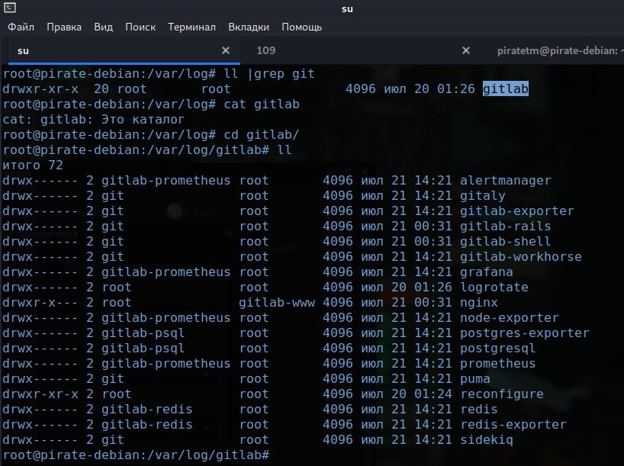Viewport: 624px width, 466px height.
Task: Open the Терминал menu
Action: (x=191, y=27)
